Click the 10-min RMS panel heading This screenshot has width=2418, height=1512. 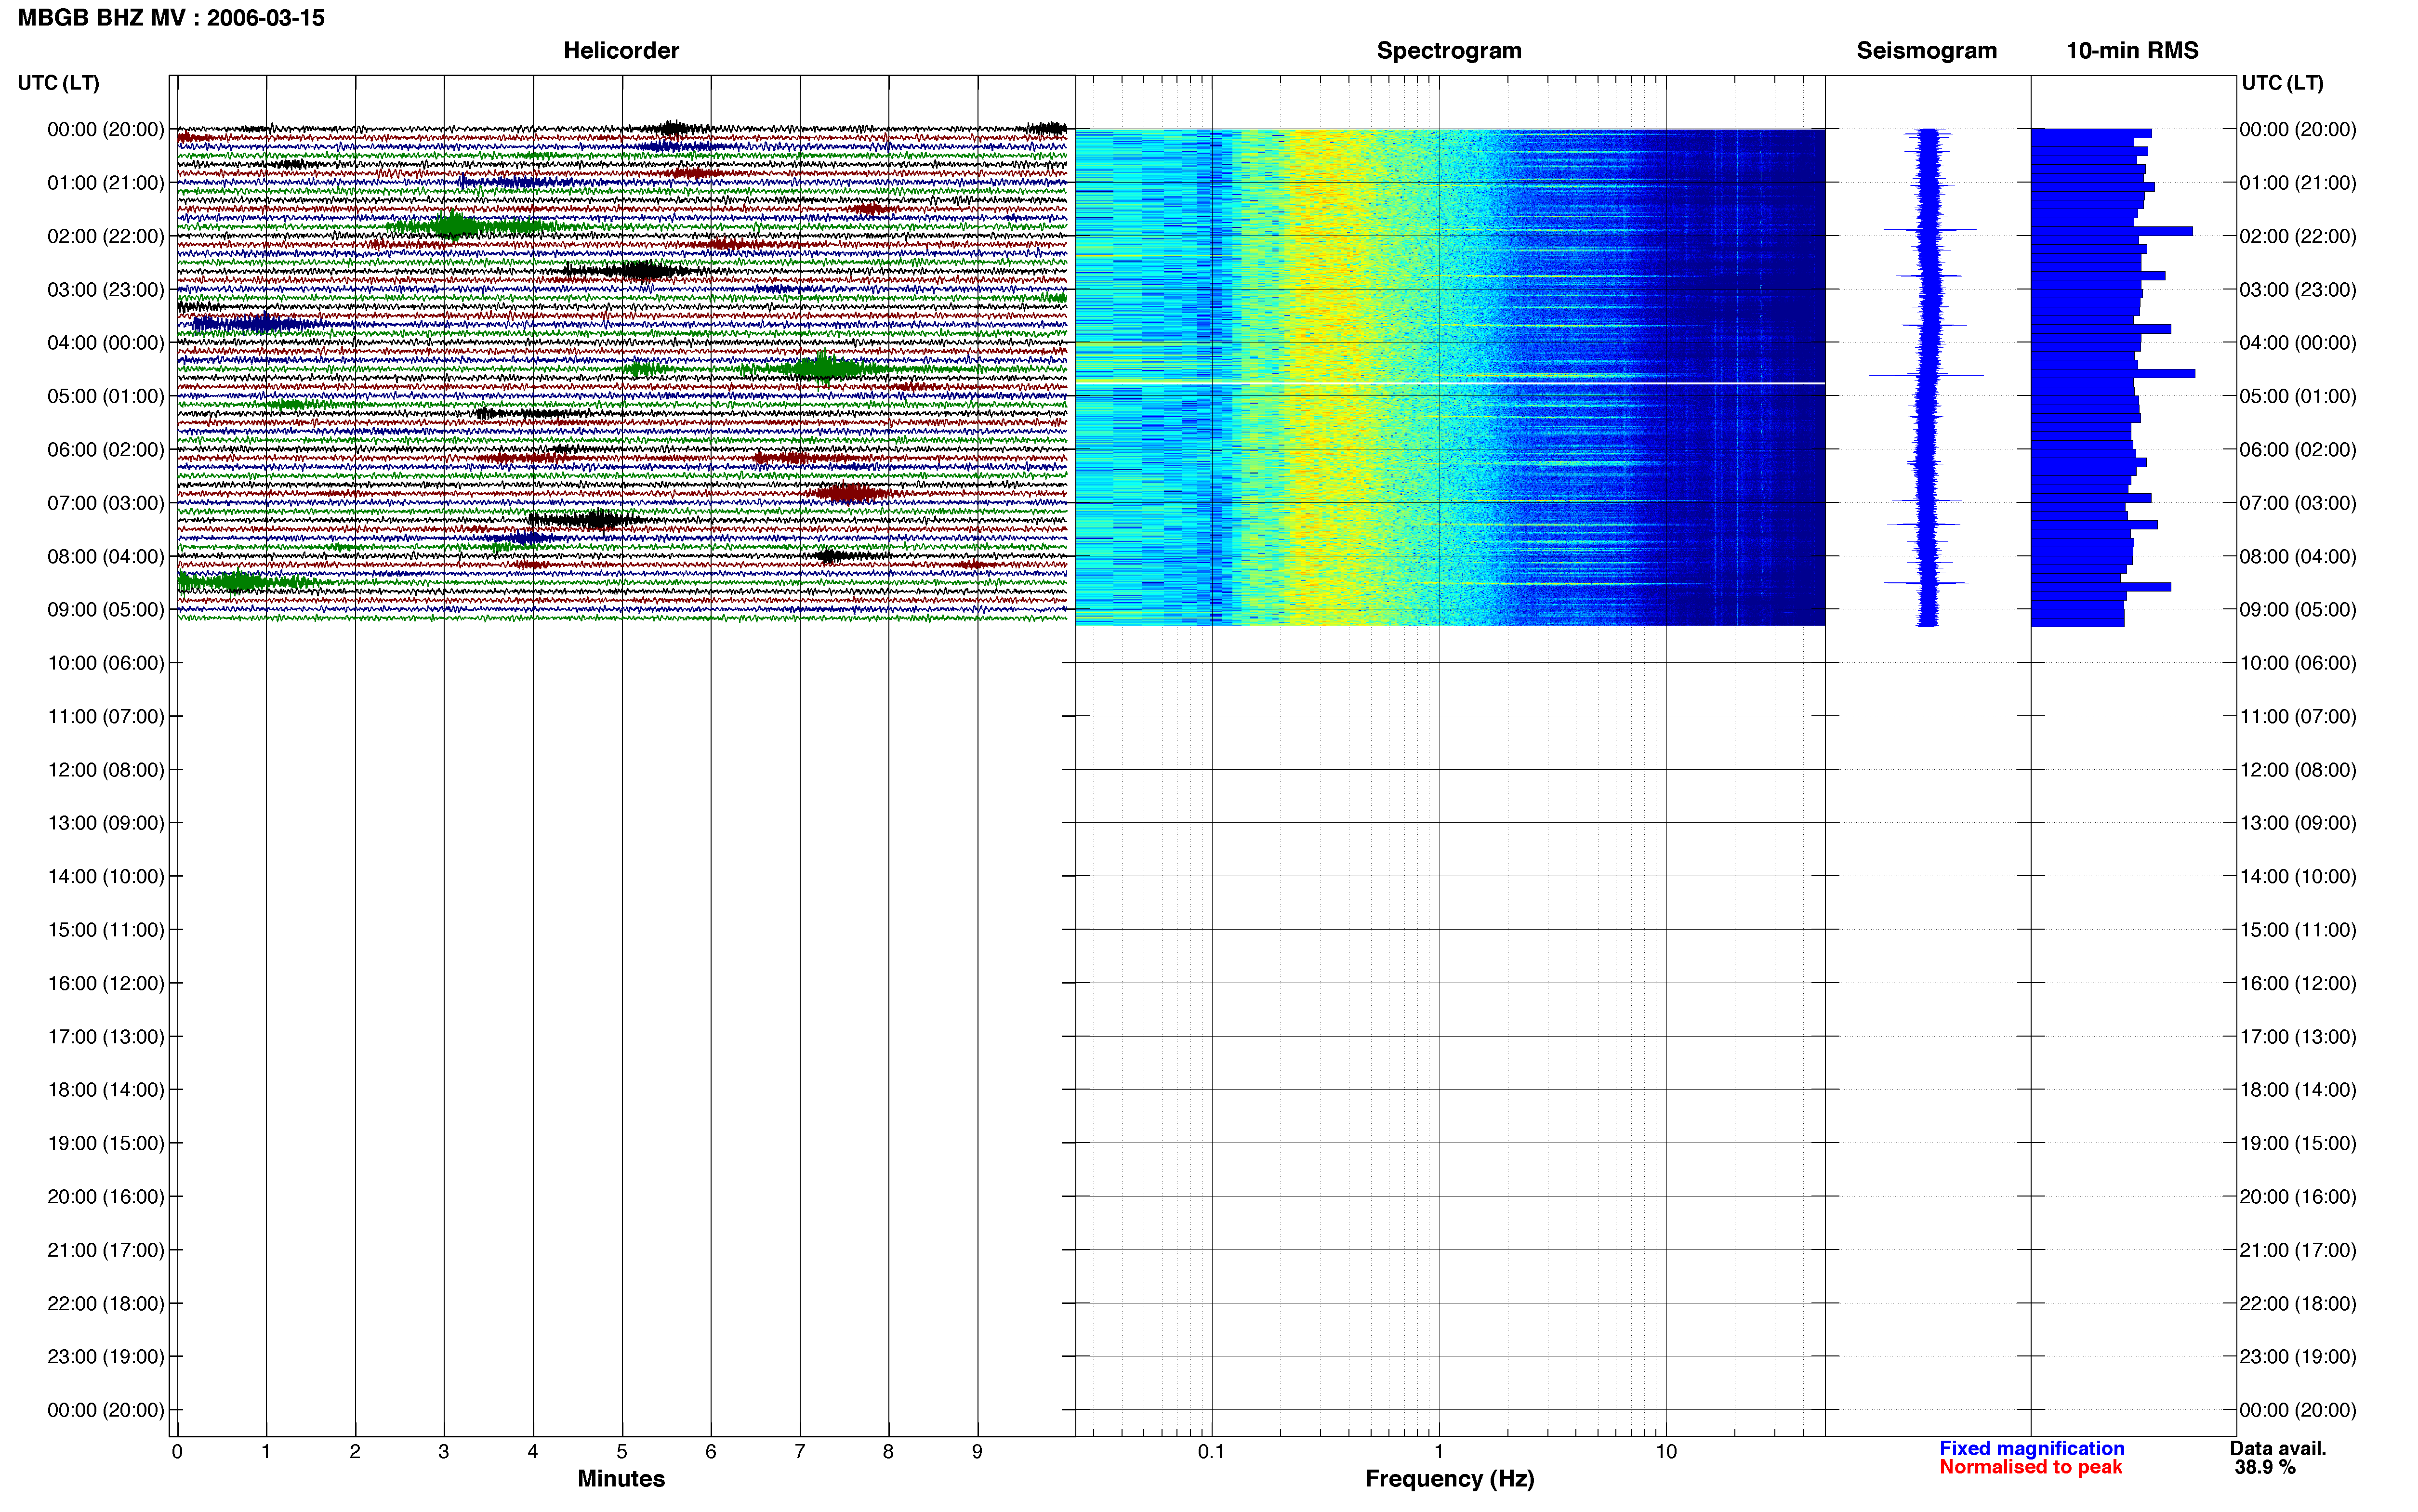[x=2132, y=50]
